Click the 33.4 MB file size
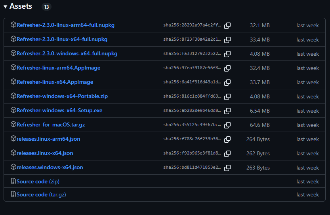330x215 pixels. 260,40
